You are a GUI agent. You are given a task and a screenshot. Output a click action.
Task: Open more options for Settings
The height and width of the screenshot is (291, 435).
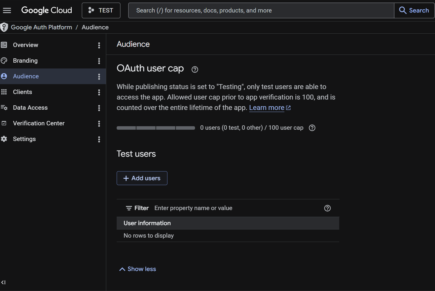pyautogui.click(x=99, y=139)
